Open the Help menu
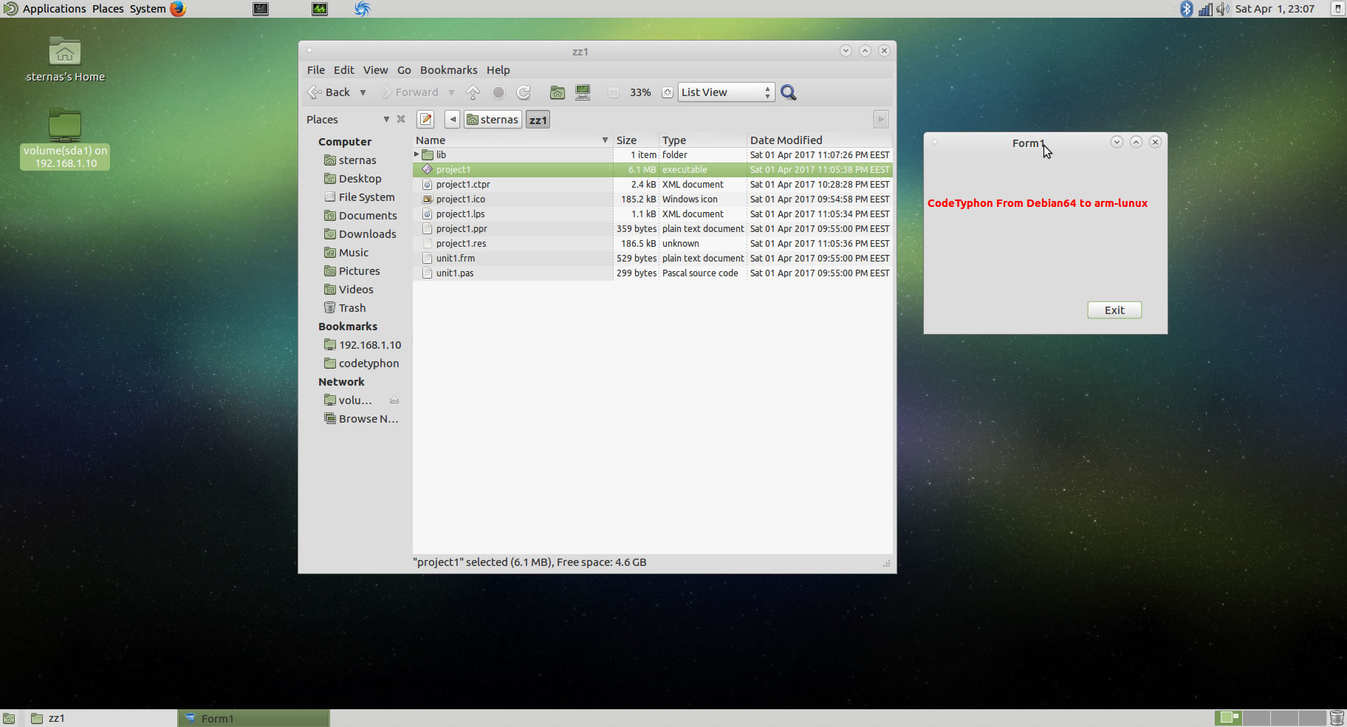 pos(498,69)
